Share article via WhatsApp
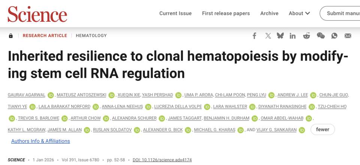The width and height of the screenshot is (360, 165). (x=334, y=36)
